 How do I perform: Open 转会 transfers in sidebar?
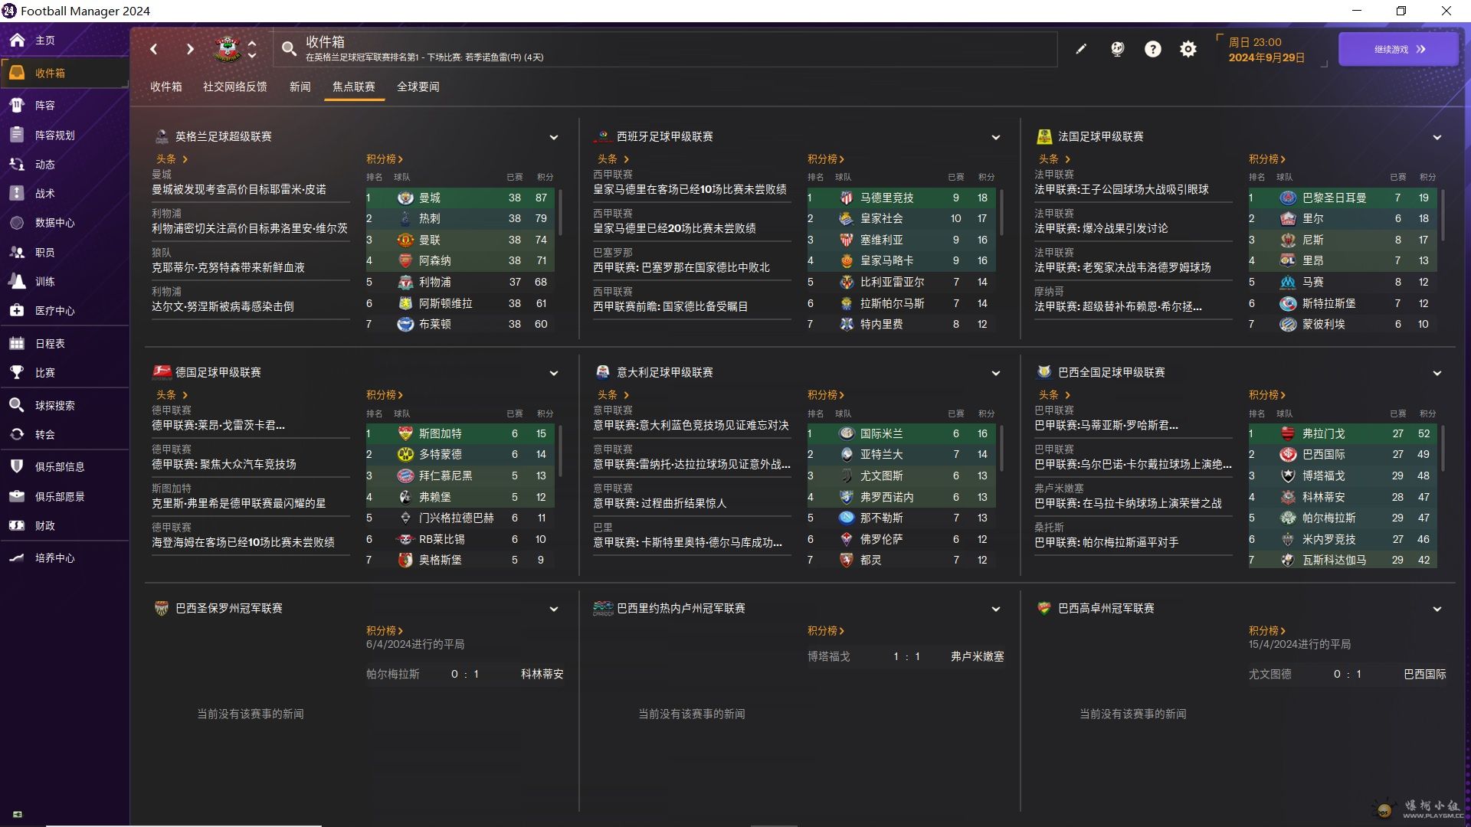point(44,435)
